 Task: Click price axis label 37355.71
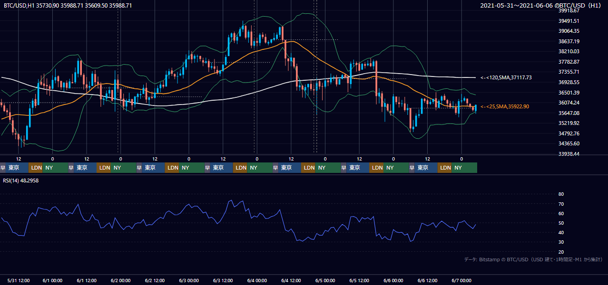(569, 72)
